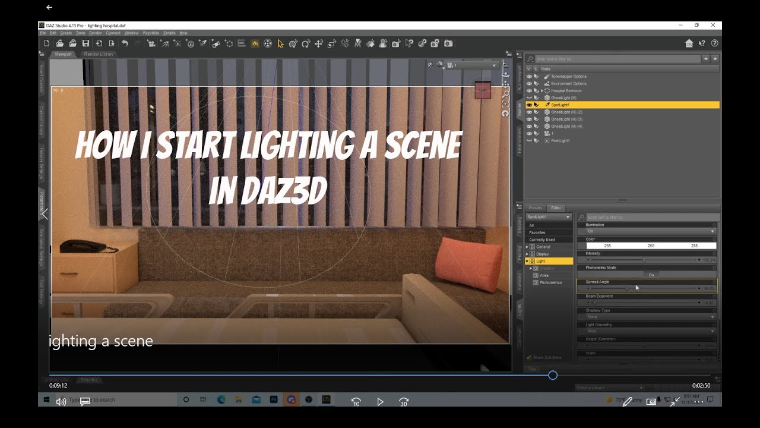Expand the General property group

click(x=527, y=247)
